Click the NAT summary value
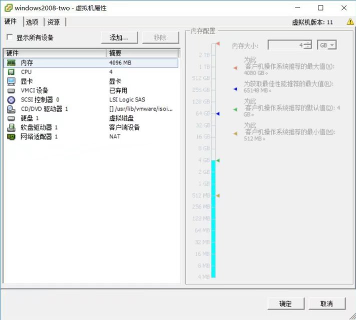Viewport: 356px width, 320px height. [x=115, y=137]
